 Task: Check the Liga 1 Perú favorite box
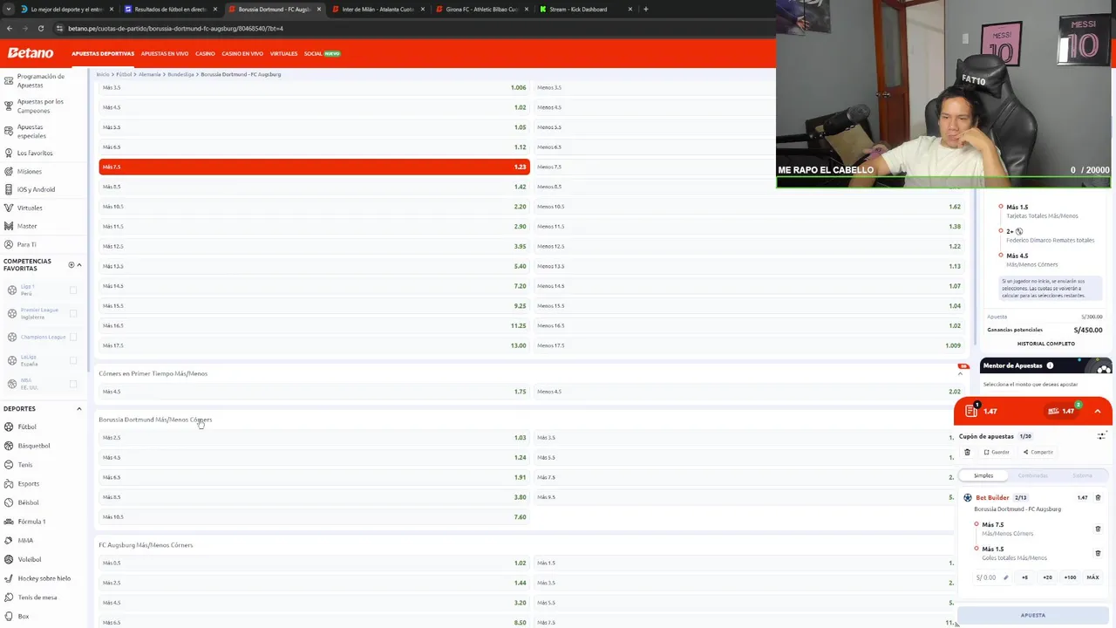pos(73,290)
